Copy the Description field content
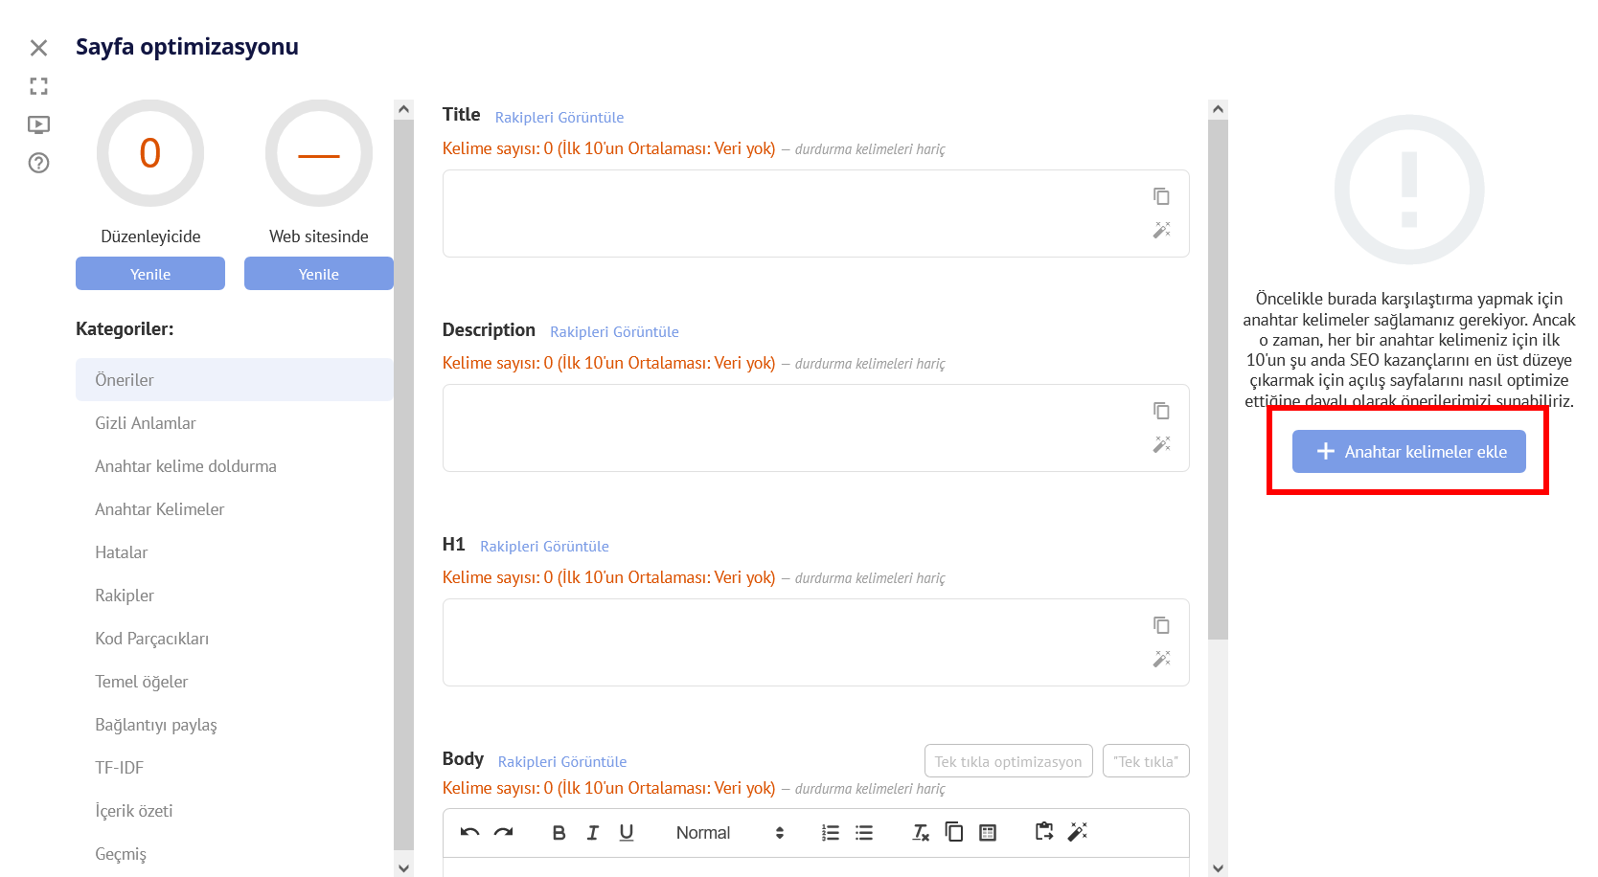1598x877 pixels. click(1161, 411)
